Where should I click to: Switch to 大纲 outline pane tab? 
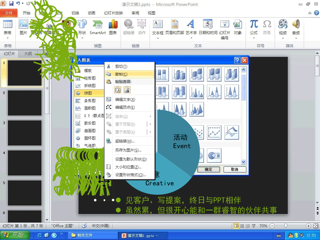pos(28,54)
